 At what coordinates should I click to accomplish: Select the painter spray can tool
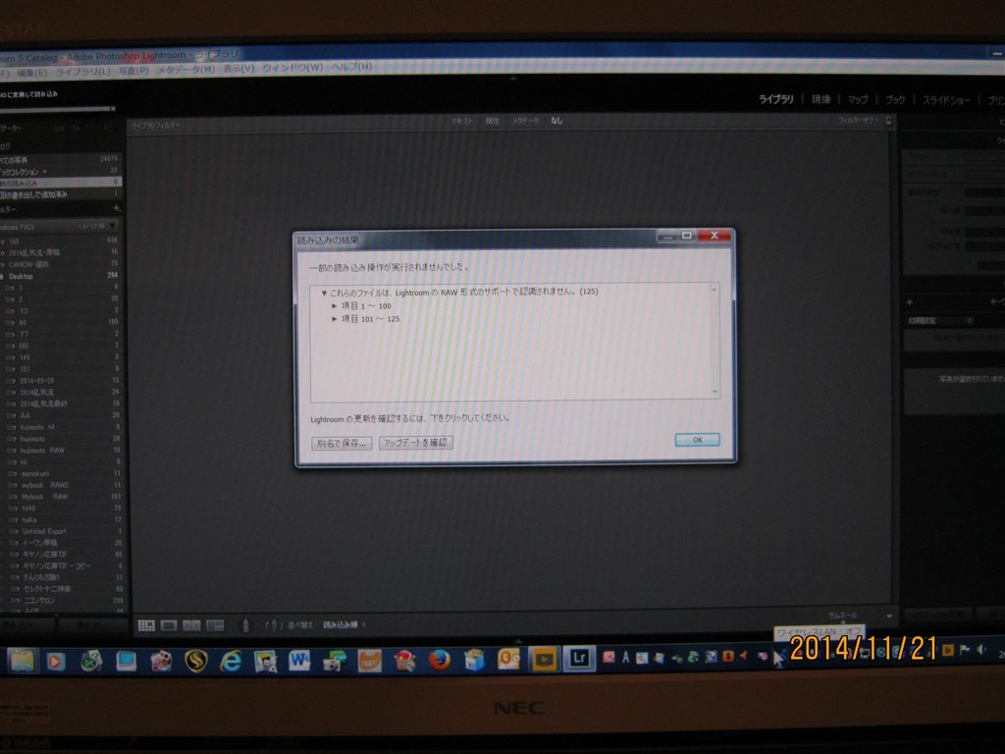tap(245, 625)
